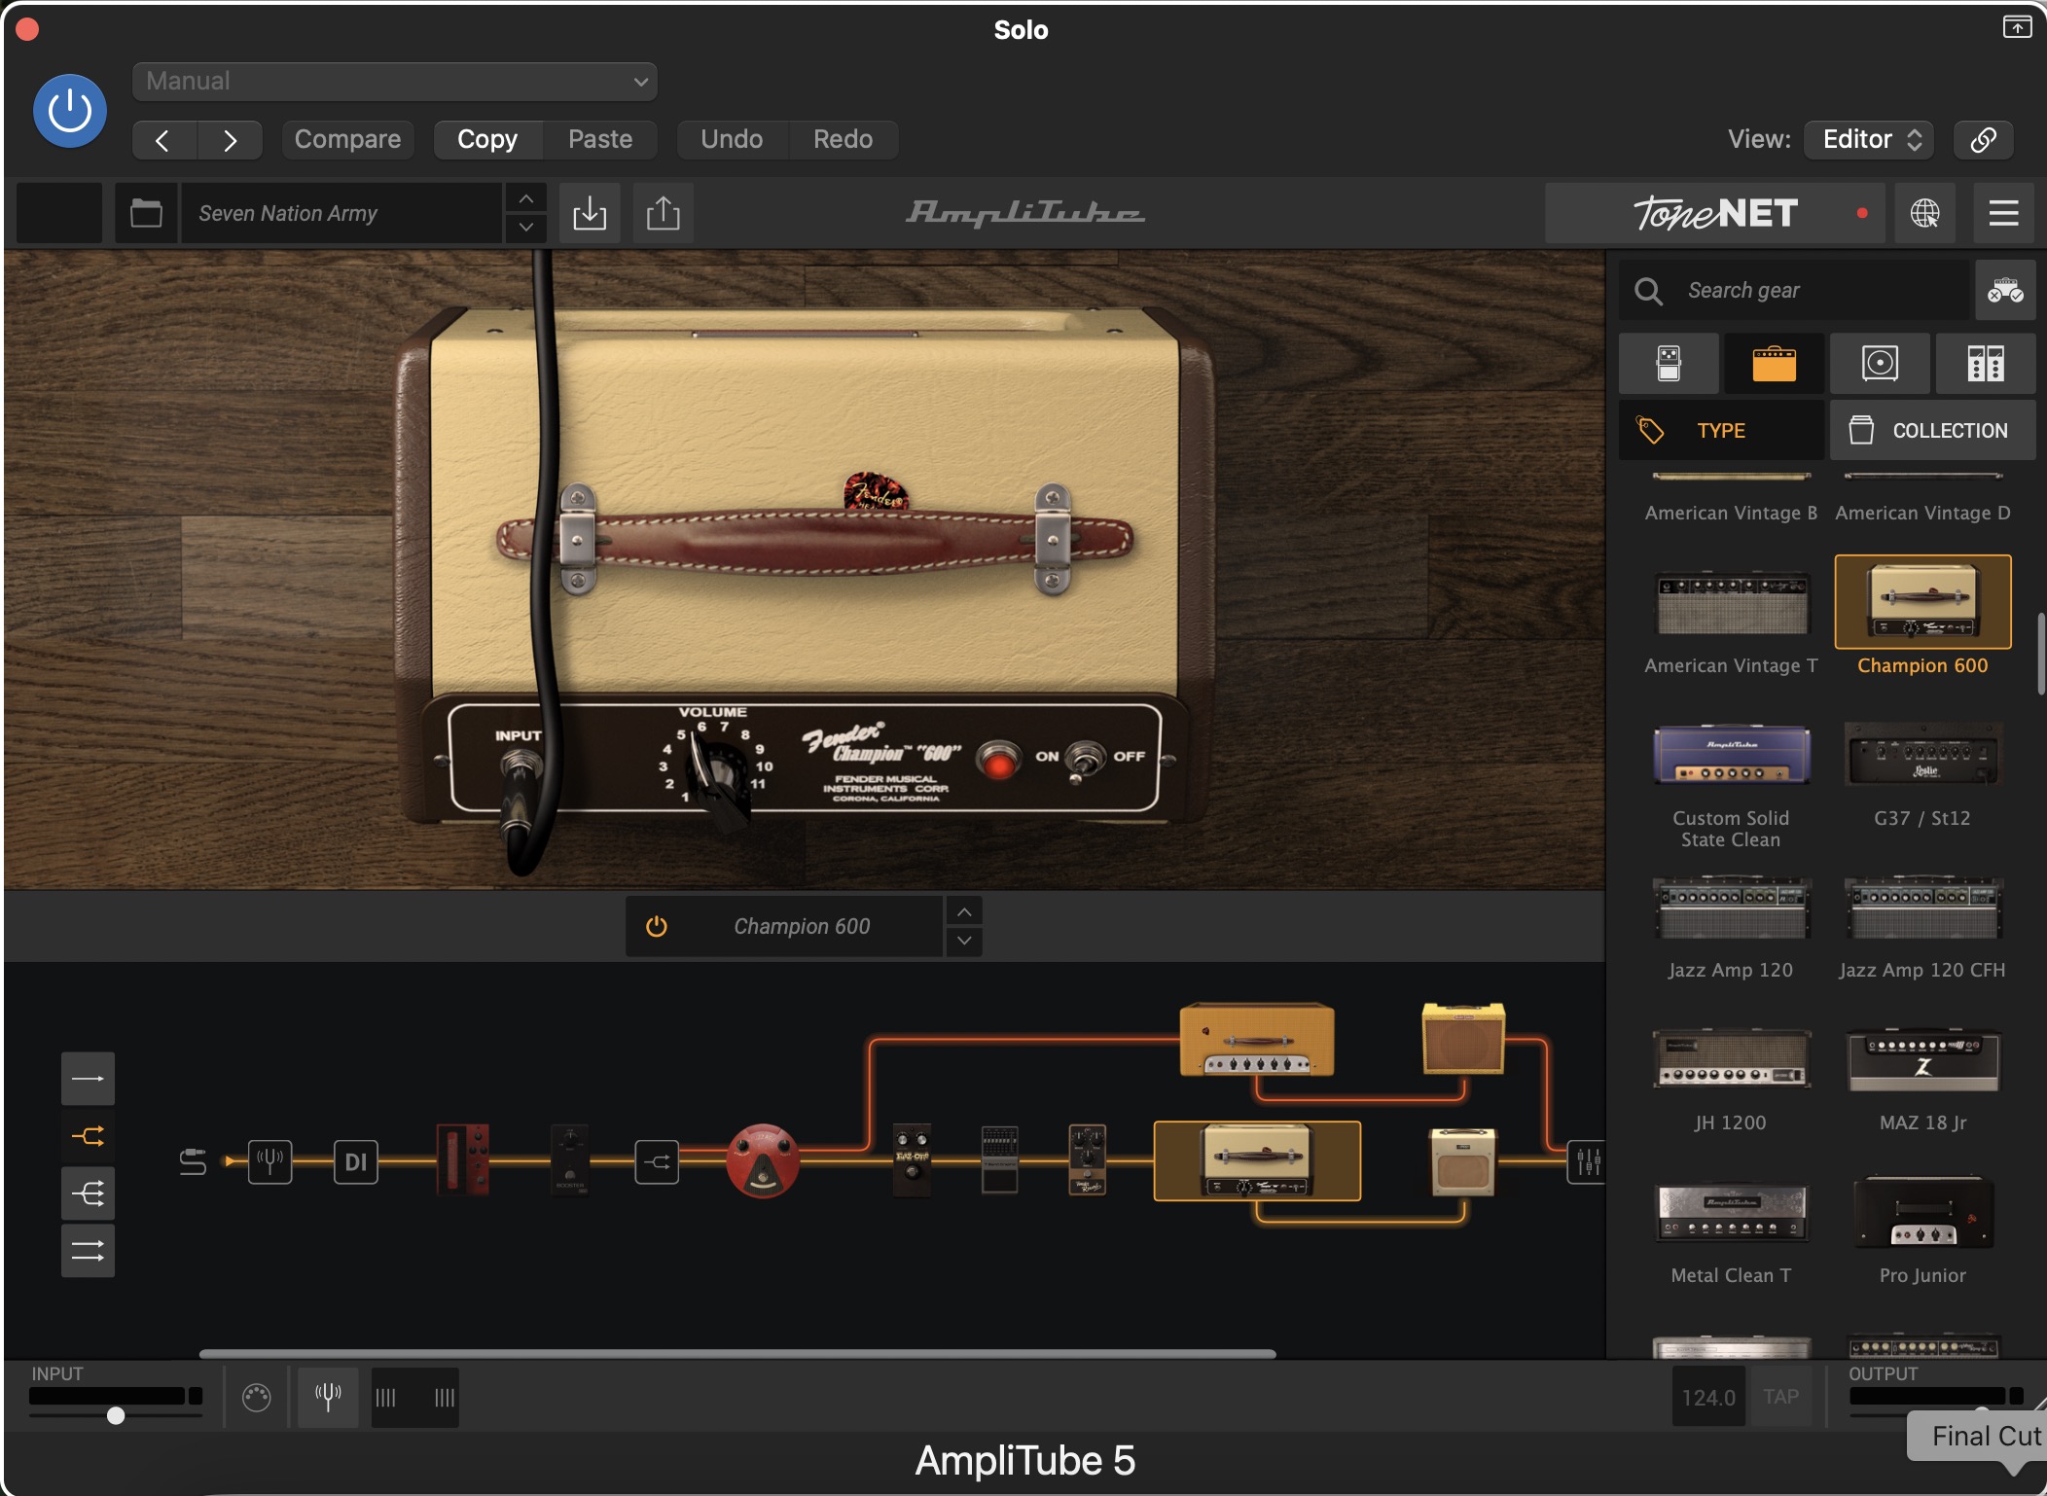Screen dimensions: 2047x1496
Task: Select the rack effects gear category
Action: tap(1986, 363)
